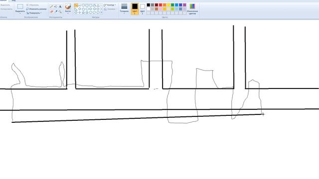The height and width of the screenshot is (179, 319).
Task: Open the Select (Выделить) dropdown arrow
Action: [x=20, y=13]
